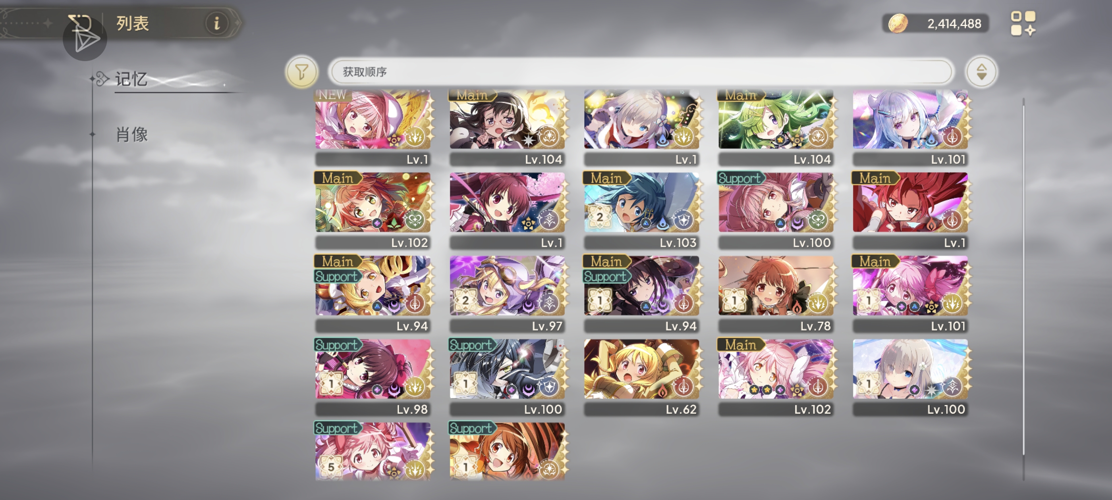Toggle the sort order arrows button
The height and width of the screenshot is (500, 1112).
click(x=981, y=71)
